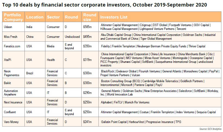Screen dimensions: 223x132
Task: Click the Source: GCV Analytics caption
Action: (x=207, y=129)
